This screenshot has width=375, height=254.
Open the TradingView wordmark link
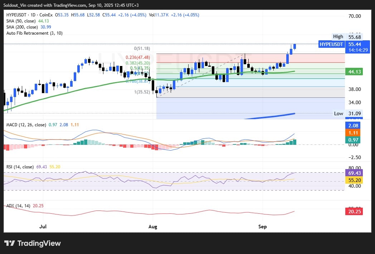39,243
